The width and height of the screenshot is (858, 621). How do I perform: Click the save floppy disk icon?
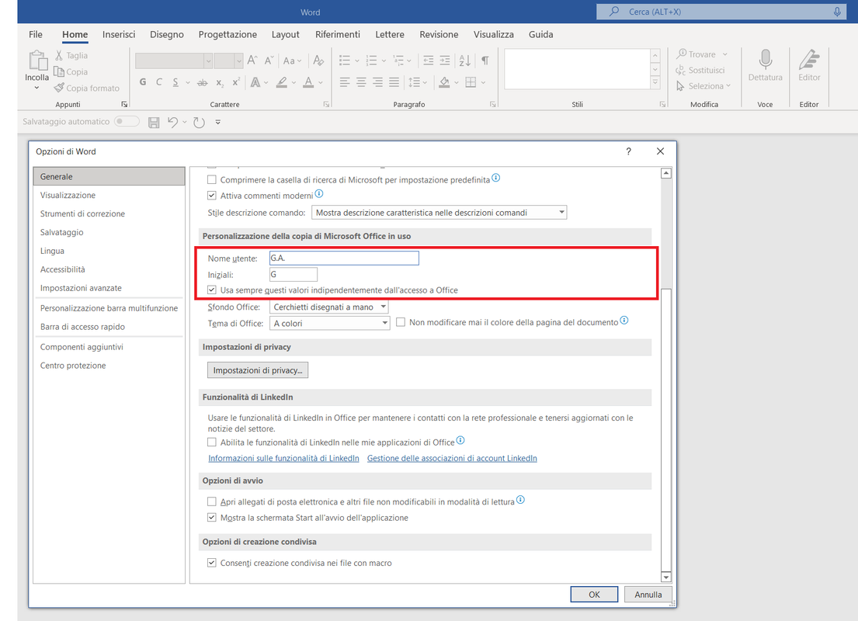pos(154,123)
